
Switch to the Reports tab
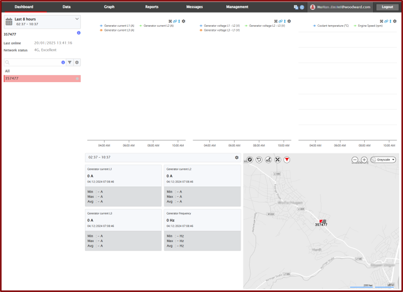tap(151, 7)
